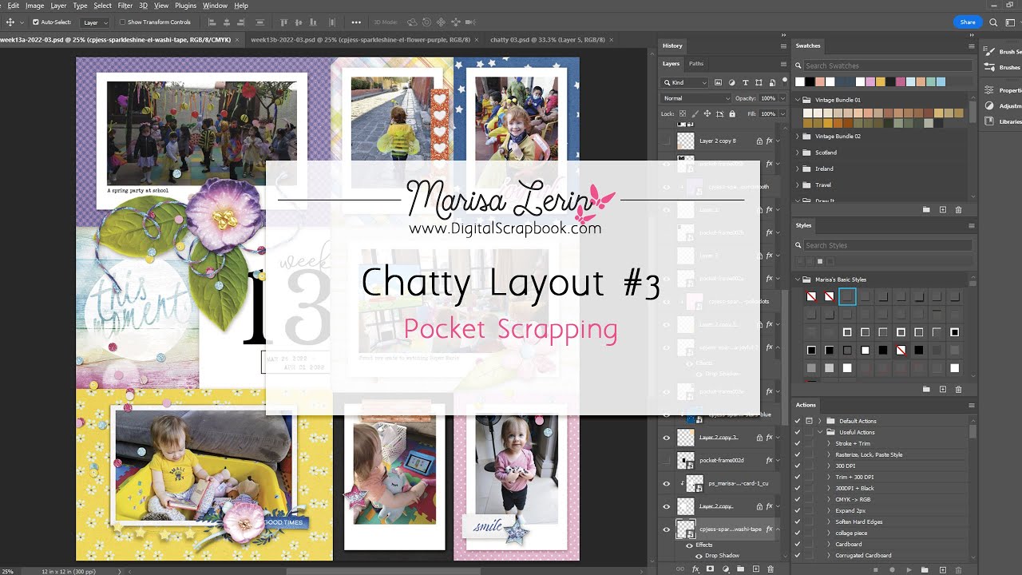Hide the cpjess washi-tape layer

click(667, 529)
